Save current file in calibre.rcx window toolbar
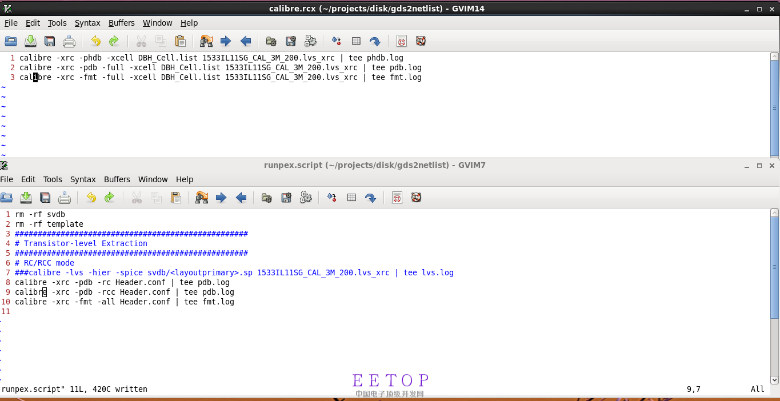 30,41
